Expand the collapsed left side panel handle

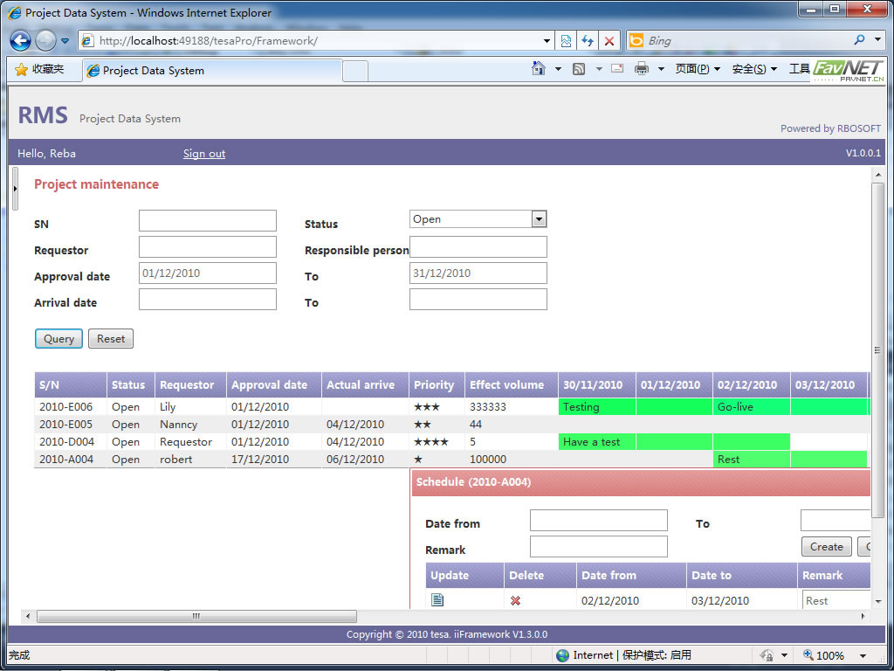click(x=16, y=189)
